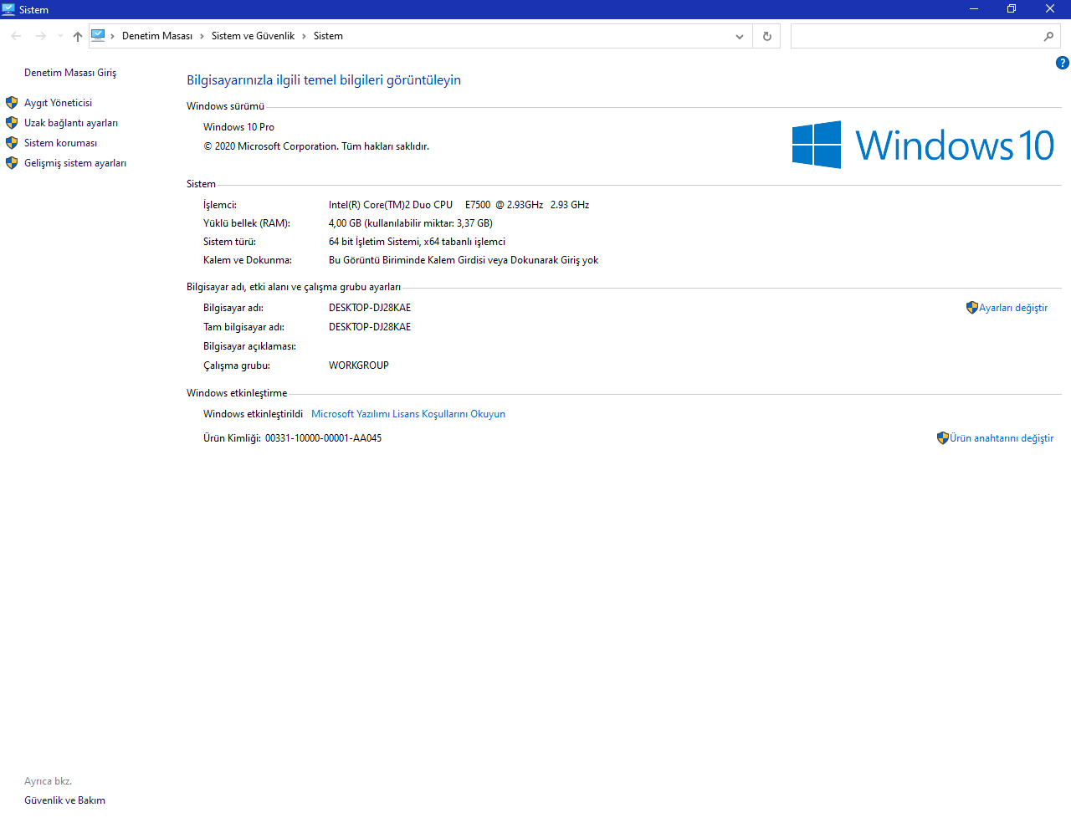Click the 2020 Microsoft Corporation copyright line
Image resolution: width=1071 pixels, height=823 pixels.
click(316, 146)
